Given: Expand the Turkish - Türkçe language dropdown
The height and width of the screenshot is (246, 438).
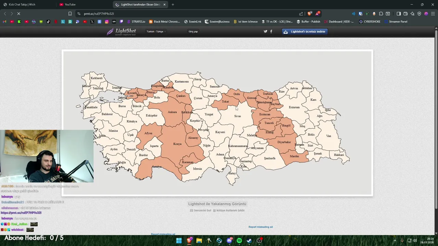Looking at the screenshot, I should [x=156, y=31].
